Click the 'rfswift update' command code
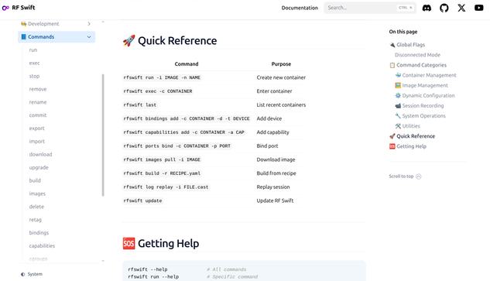Image resolution: width=490 pixels, height=281 pixels. click(x=142, y=200)
